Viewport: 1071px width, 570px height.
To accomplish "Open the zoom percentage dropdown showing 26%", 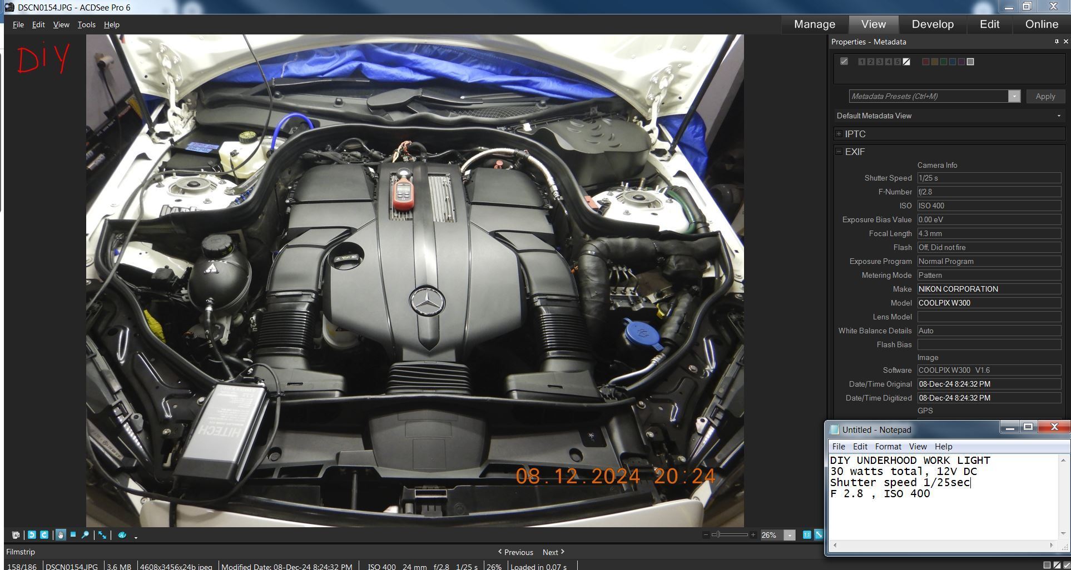I will (x=790, y=535).
